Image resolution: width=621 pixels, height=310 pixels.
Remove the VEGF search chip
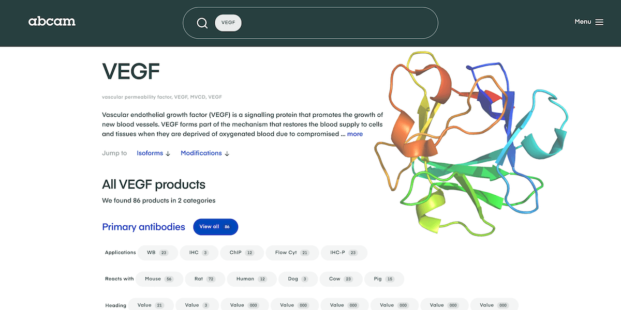click(228, 23)
